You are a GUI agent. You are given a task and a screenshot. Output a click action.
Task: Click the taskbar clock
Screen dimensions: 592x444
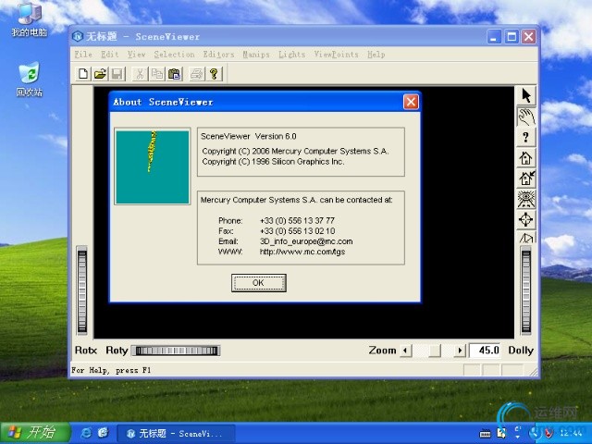[572, 433]
